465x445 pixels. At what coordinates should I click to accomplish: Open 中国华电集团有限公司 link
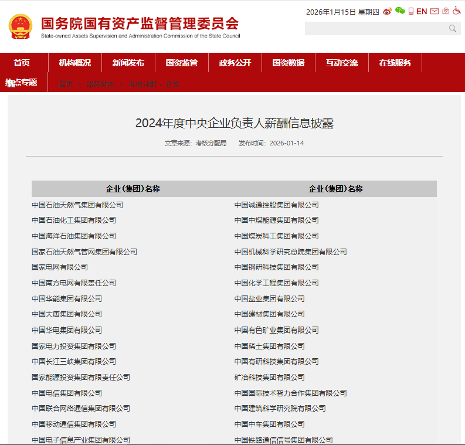pyautogui.click(x=67, y=330)
